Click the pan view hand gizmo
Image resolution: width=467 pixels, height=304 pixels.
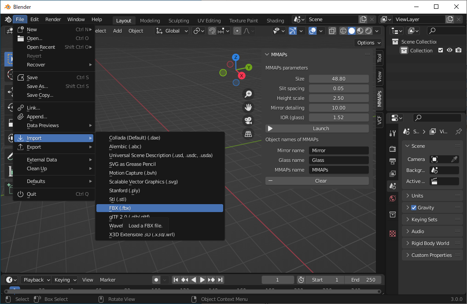(248, 107)
